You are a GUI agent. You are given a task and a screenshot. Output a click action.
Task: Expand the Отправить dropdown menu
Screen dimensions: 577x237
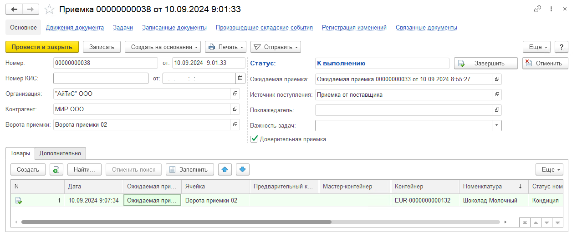coord(276,47)
